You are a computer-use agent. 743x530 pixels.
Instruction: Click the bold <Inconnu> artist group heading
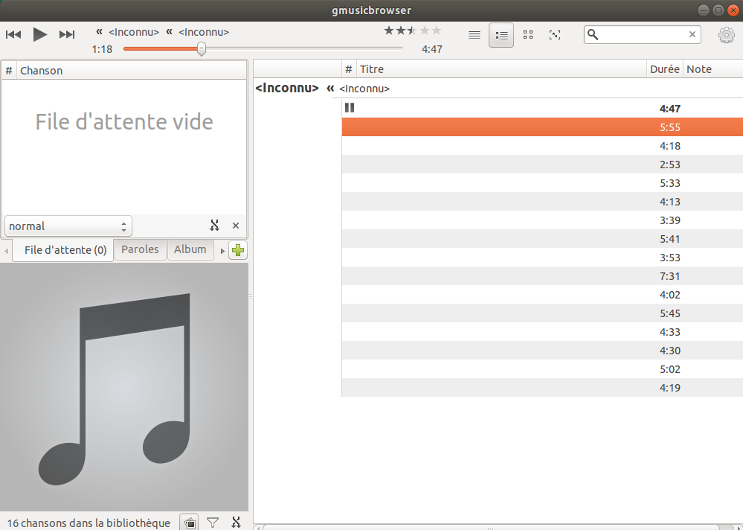(286, 88)
